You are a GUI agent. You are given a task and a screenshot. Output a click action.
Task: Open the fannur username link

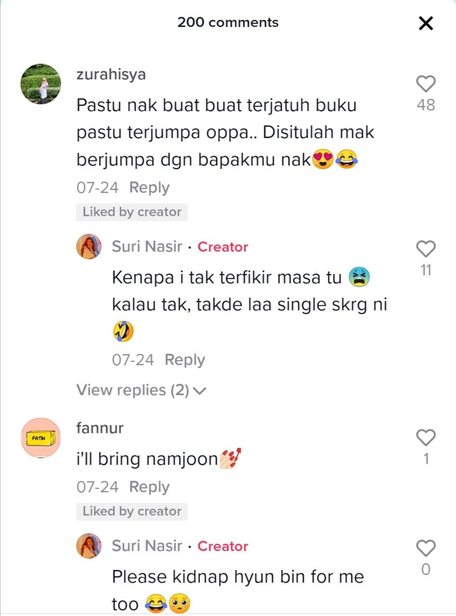coord(100,428)
